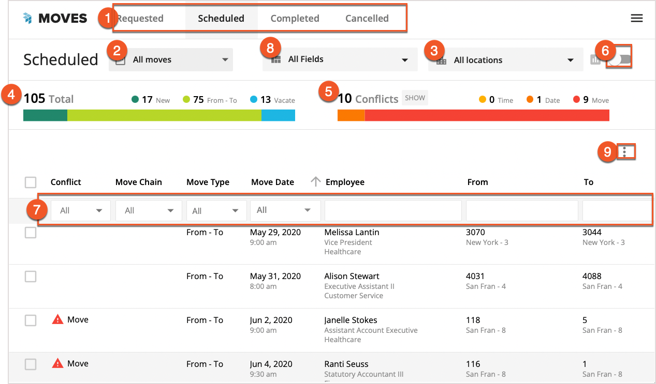The image size is (656, 384).
Task: Open the hamburger menu icon
Action: [636, 19]
